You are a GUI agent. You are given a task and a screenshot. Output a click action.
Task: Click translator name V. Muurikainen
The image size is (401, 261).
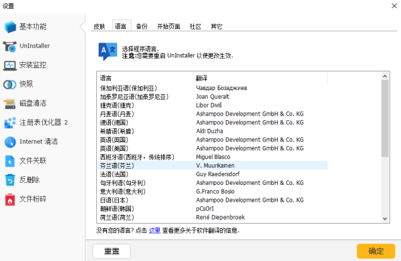(215, 166)
